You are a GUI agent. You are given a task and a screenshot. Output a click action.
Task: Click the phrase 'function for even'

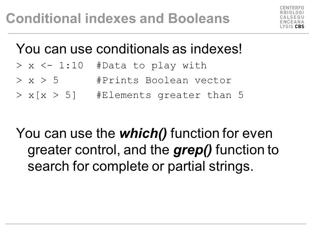pos(221,133)
